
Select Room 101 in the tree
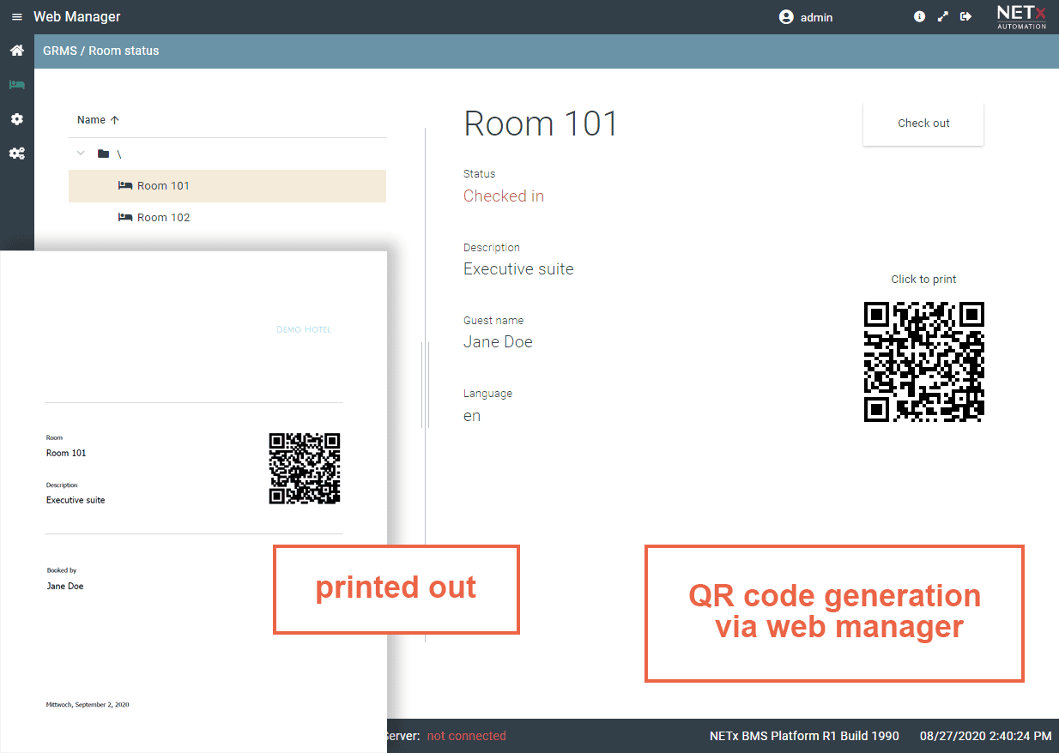(227, 185)
